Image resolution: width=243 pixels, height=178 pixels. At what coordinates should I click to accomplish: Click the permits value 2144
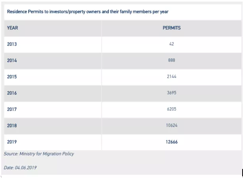tap(172, 77)
